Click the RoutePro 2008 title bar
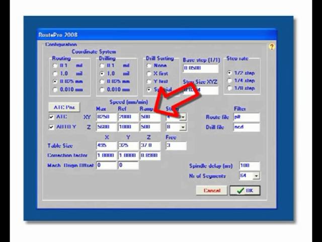322x242 pixels. pos(157,35)
